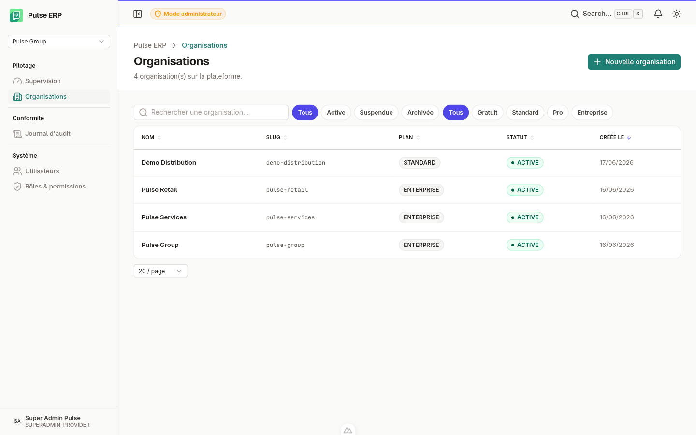Click the Journal d'audit scroll icon

point(17,134)
